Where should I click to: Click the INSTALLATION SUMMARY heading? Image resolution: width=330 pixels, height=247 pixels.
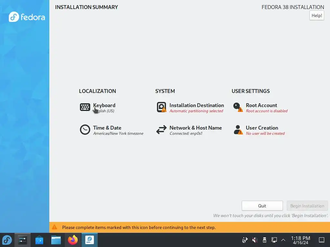pos(86,7)
